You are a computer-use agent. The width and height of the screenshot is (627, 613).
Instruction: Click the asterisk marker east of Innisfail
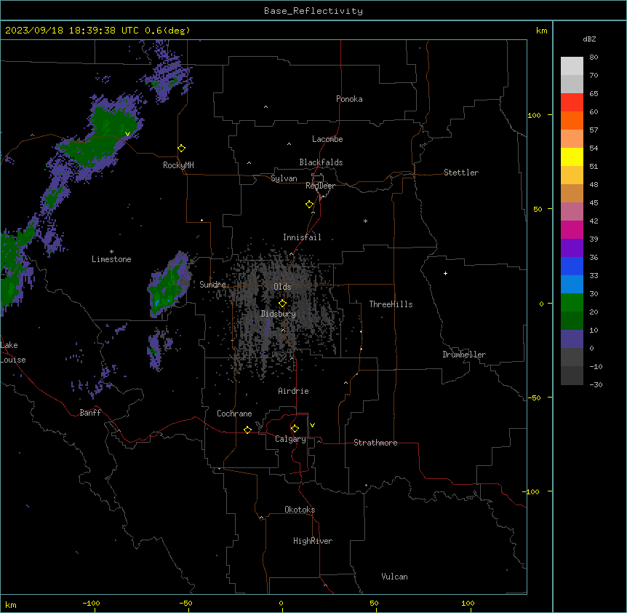[365, 221]
